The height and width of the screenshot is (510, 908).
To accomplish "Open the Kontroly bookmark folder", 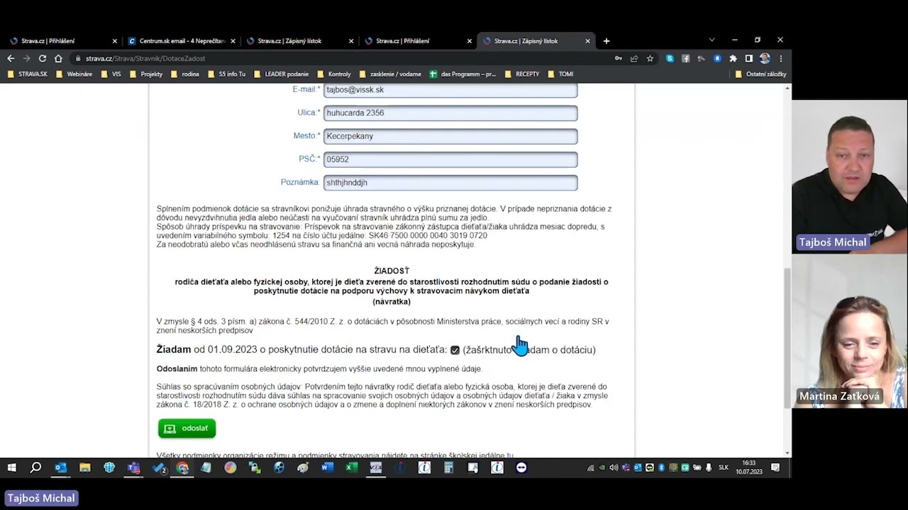I will tap(334, 74).
